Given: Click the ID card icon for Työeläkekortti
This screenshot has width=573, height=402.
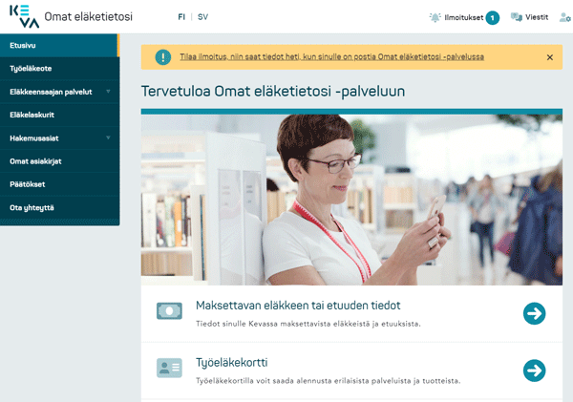Looking at the screenshot, I should (169, 368).
